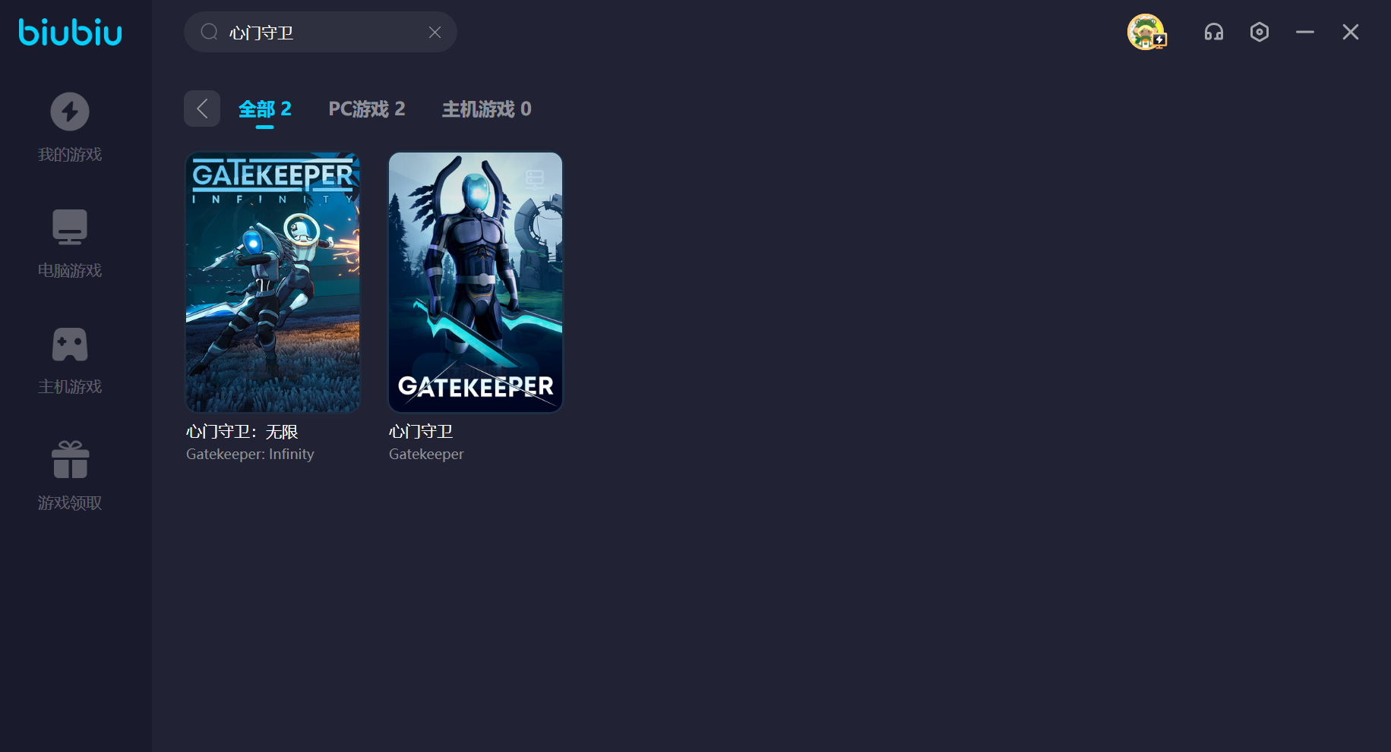Click the search magnifier icon
Image resolution: width=1391 pixels, height=752 pixels.
click(209, 32)
